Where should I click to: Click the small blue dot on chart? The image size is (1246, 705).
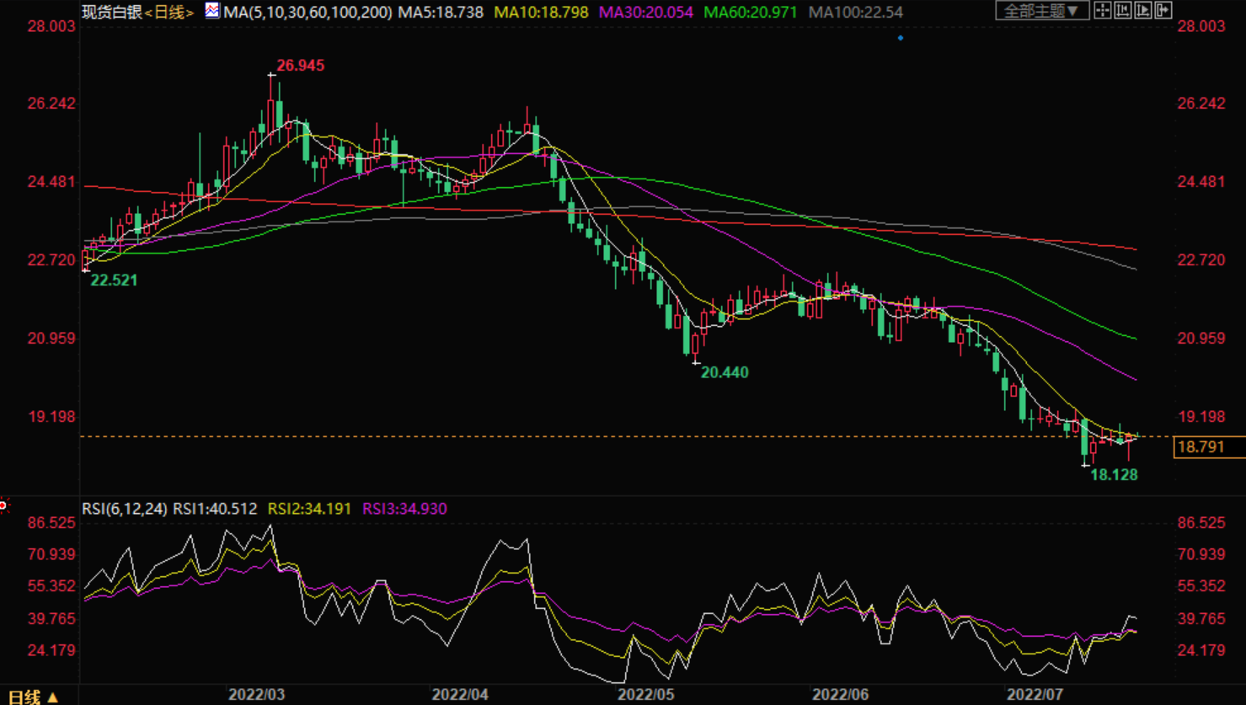[901, 38]
